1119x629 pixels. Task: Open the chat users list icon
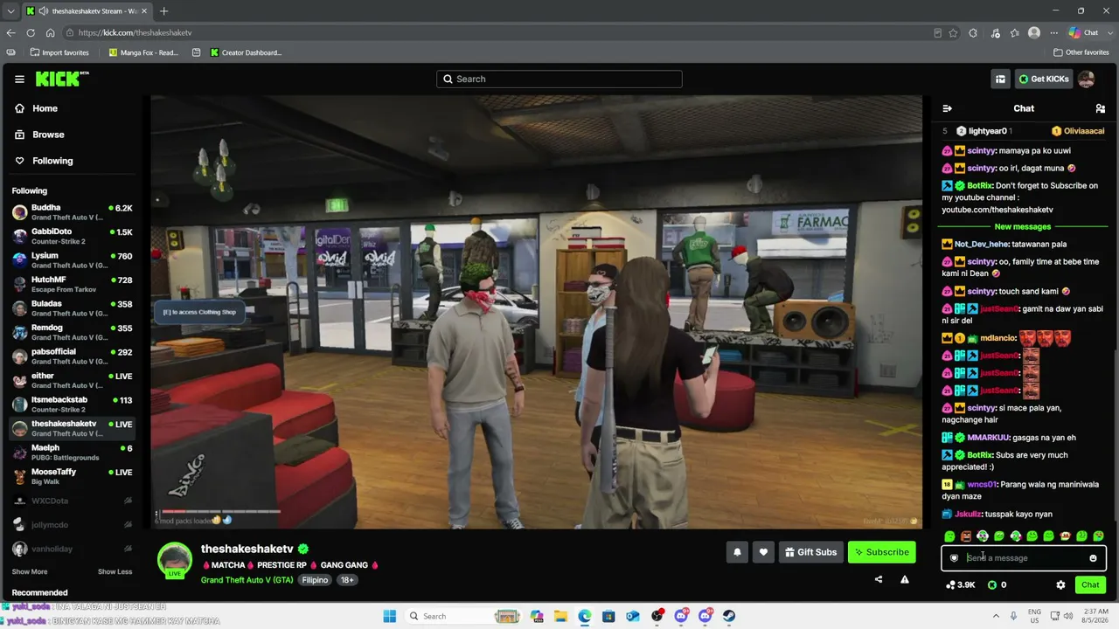point(1100,108)
